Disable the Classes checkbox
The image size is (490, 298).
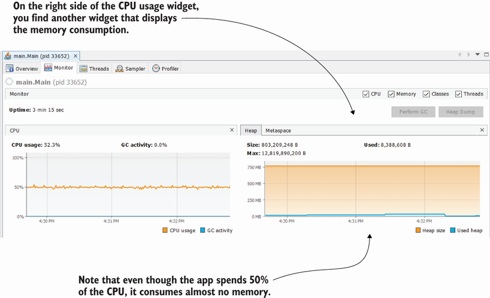click(x=426, y=94)
